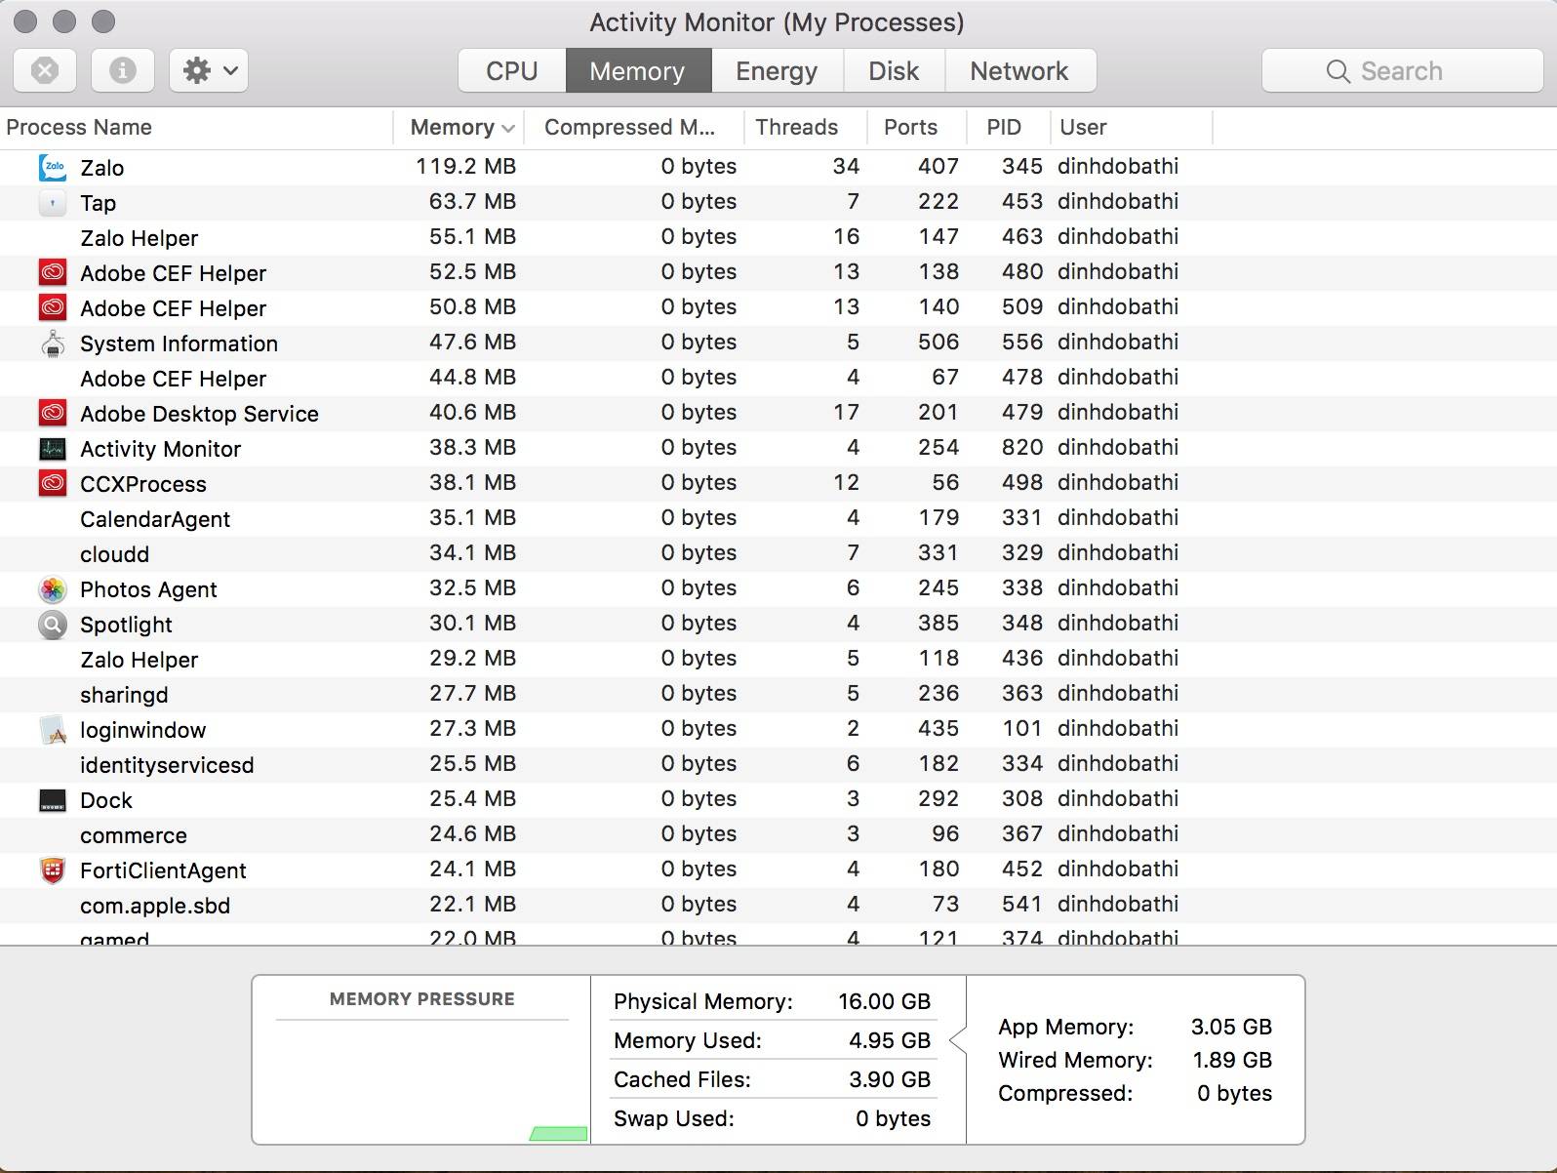The width and height of the screenshot is (1557, 1173).
Task: Click the Swap Used value
Action: [x=893, y=1118]
